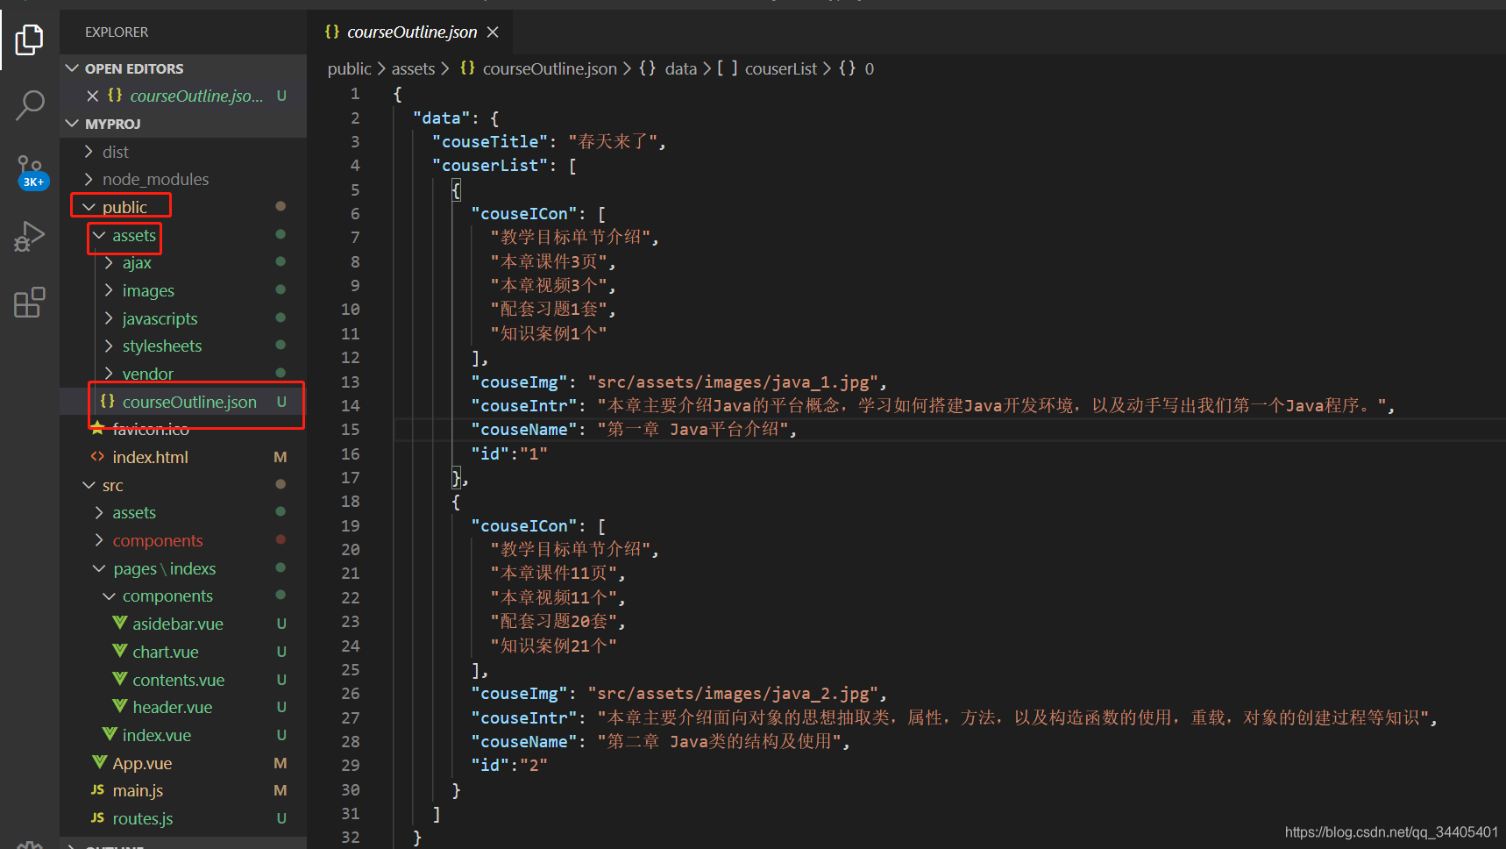1506x849 pixels.
Task: Expand the vendor folder
Action: 109,374
